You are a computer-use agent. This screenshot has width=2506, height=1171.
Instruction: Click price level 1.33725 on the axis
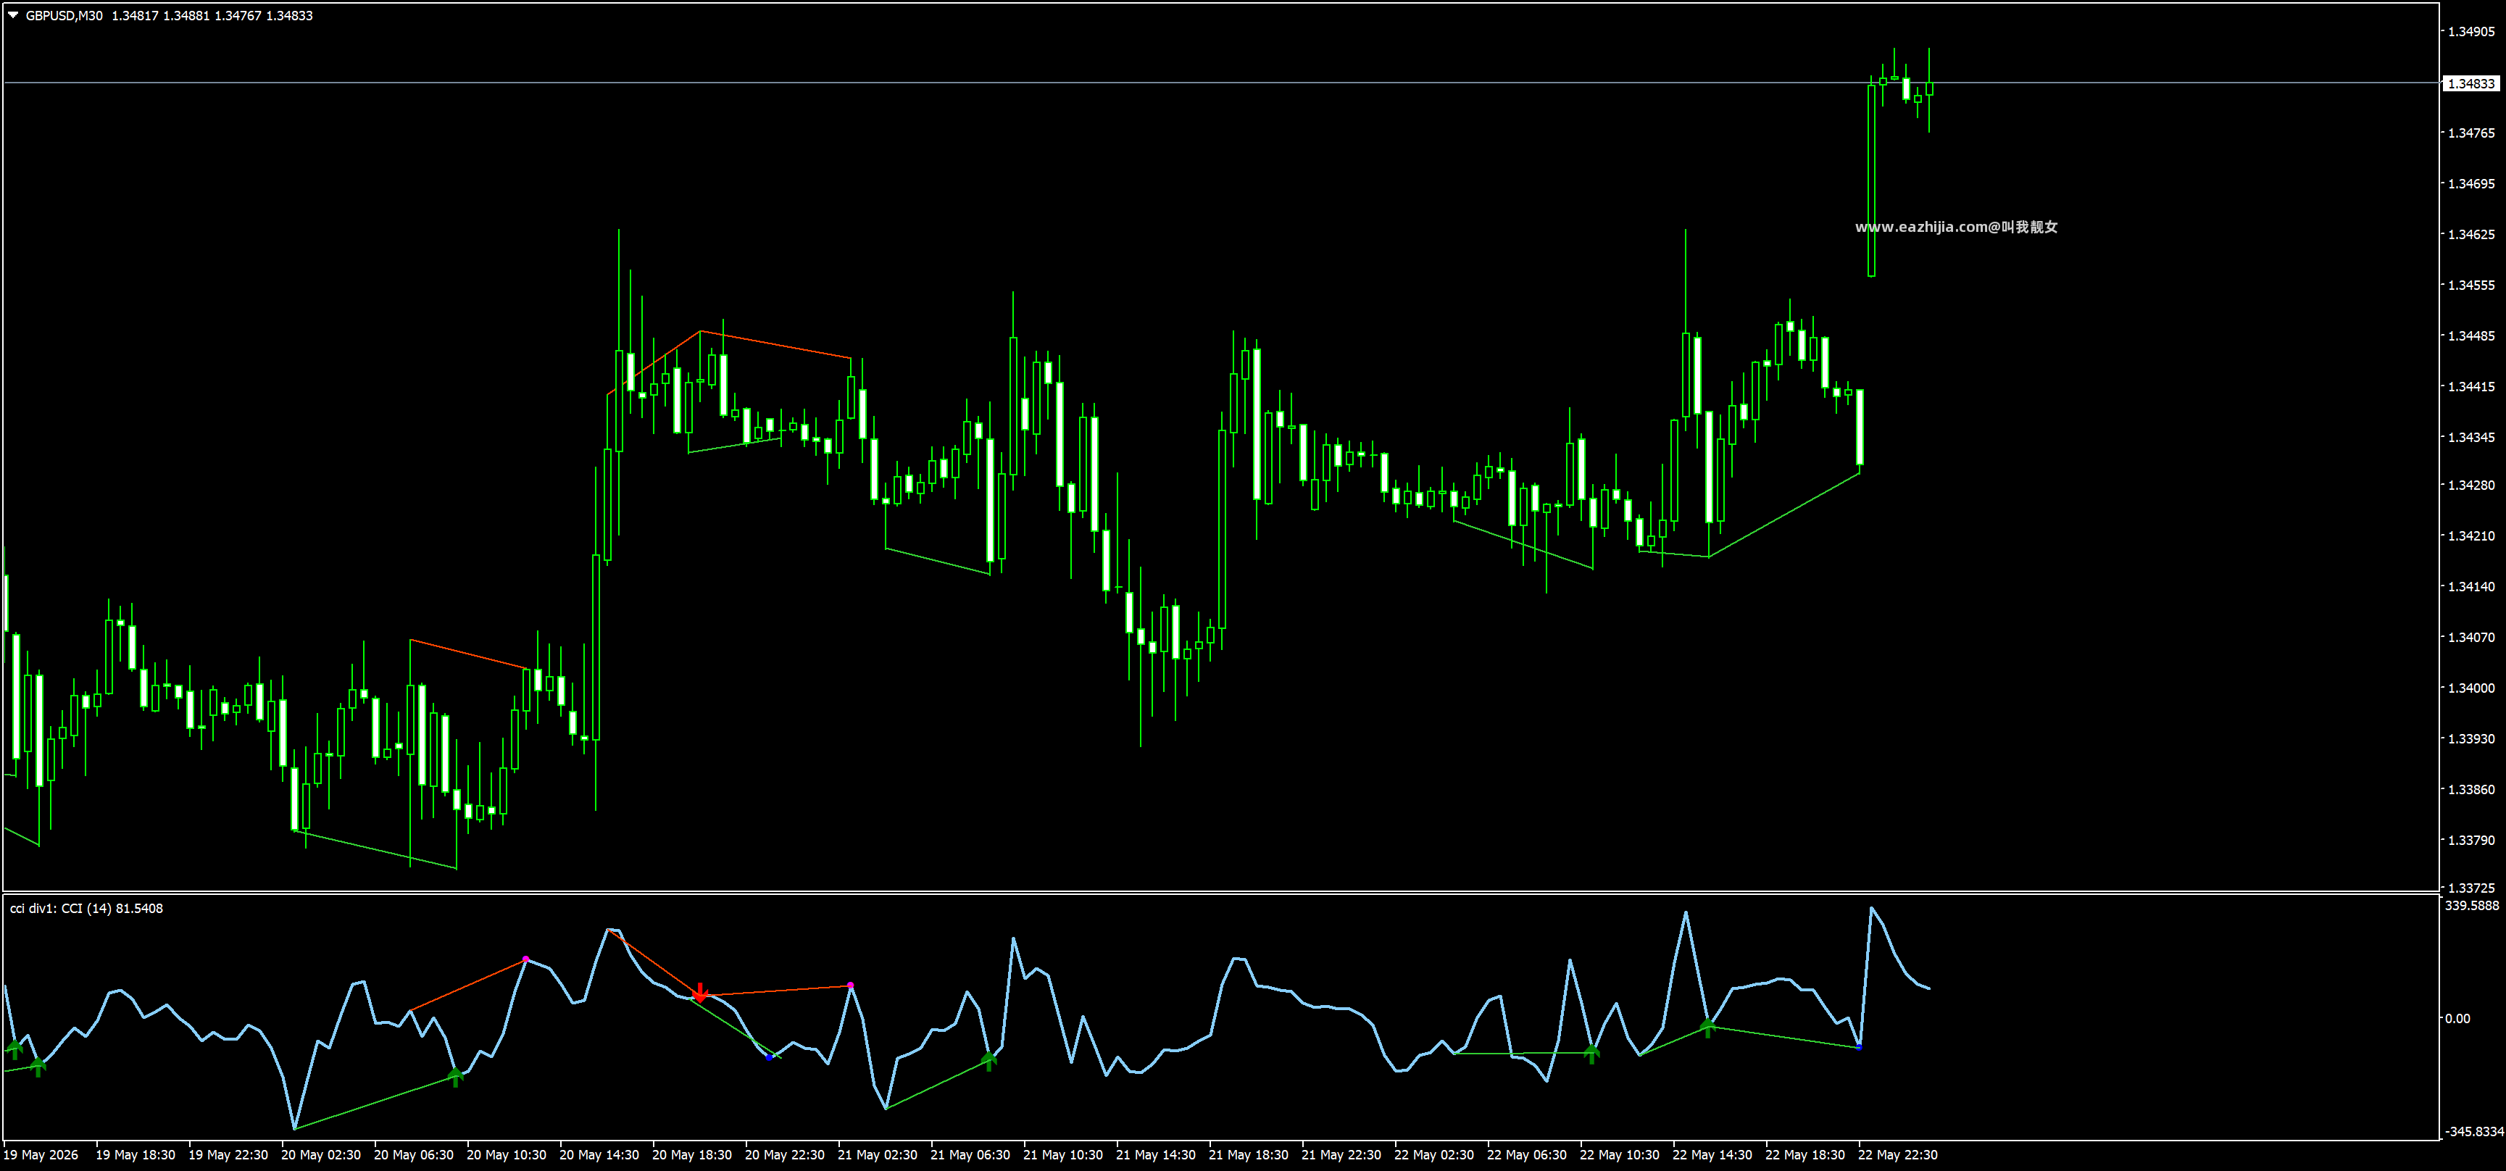point(2471,887)
